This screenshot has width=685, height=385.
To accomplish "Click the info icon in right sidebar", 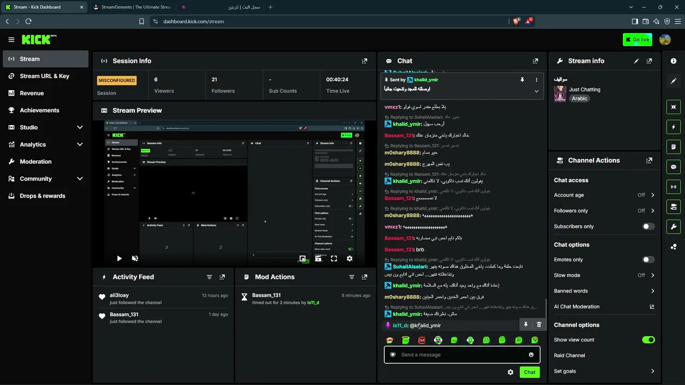I will coord(673,61).
